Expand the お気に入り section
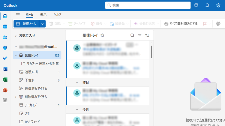The image size is (225, 126). pos(16,36)
